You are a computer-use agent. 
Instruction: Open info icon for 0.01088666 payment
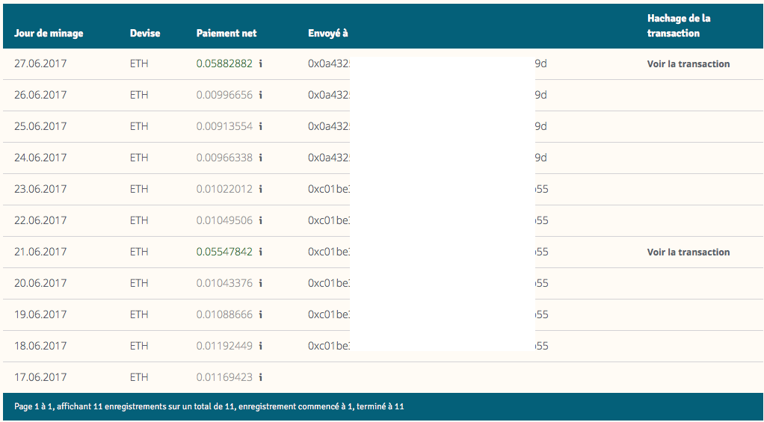pyautogui.click(x=261, y=314)
